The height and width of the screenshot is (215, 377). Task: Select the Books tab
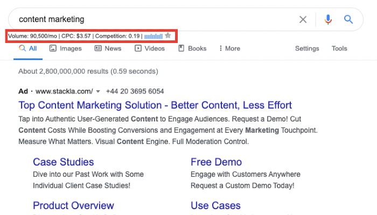[x=192, y=48]
